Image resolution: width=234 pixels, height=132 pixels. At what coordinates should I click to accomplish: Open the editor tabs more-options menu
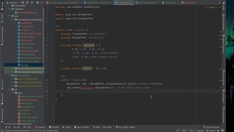[x=219, y=3]
